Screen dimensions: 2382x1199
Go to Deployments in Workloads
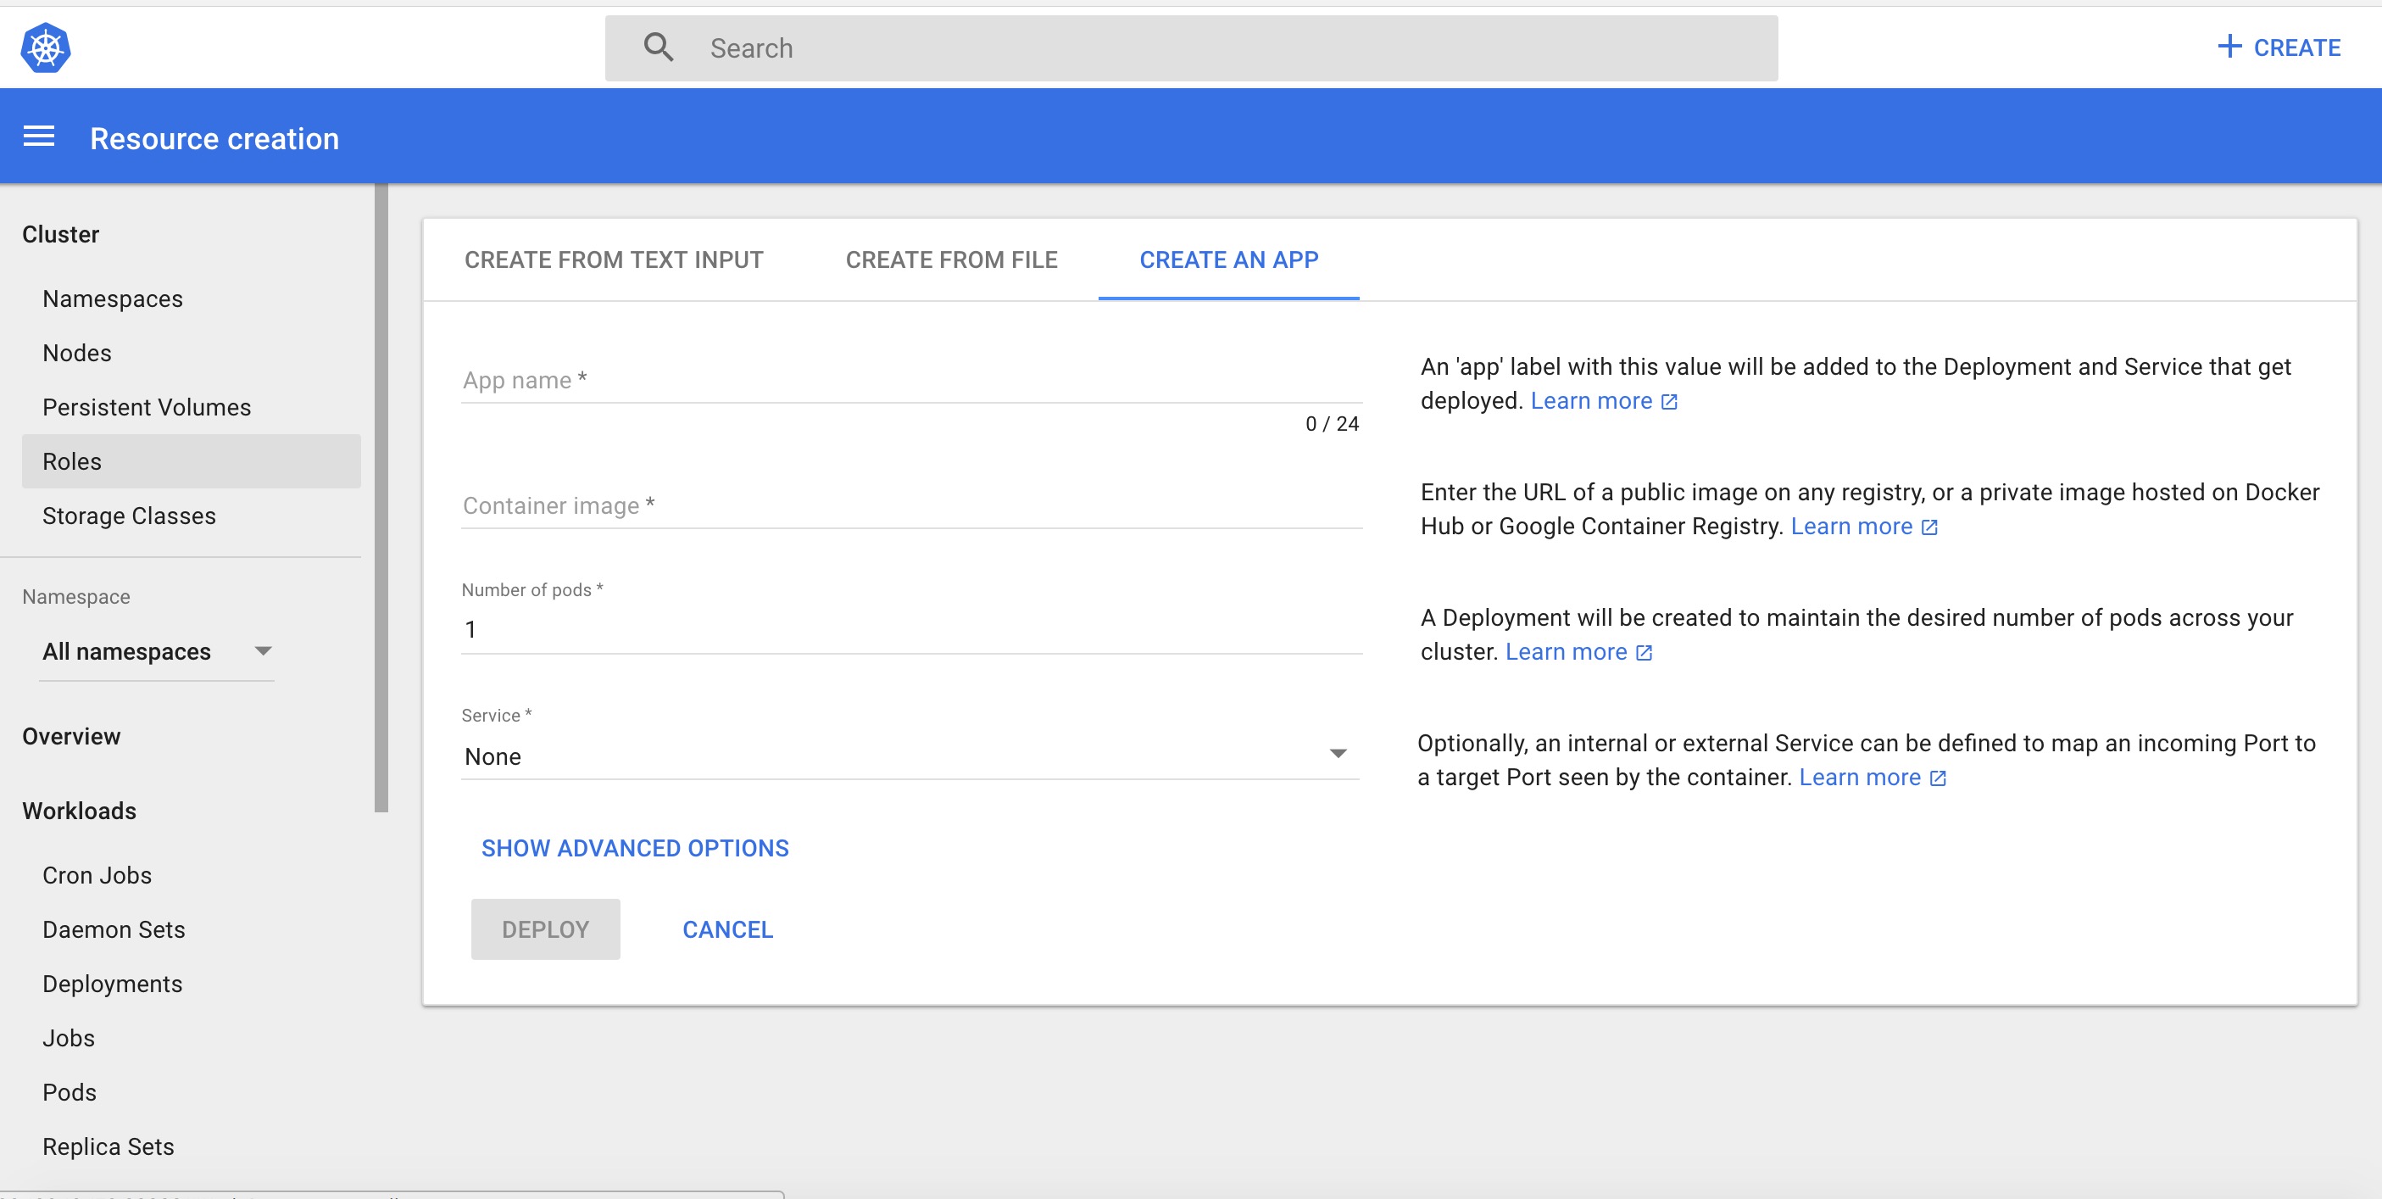pos(112,984)
